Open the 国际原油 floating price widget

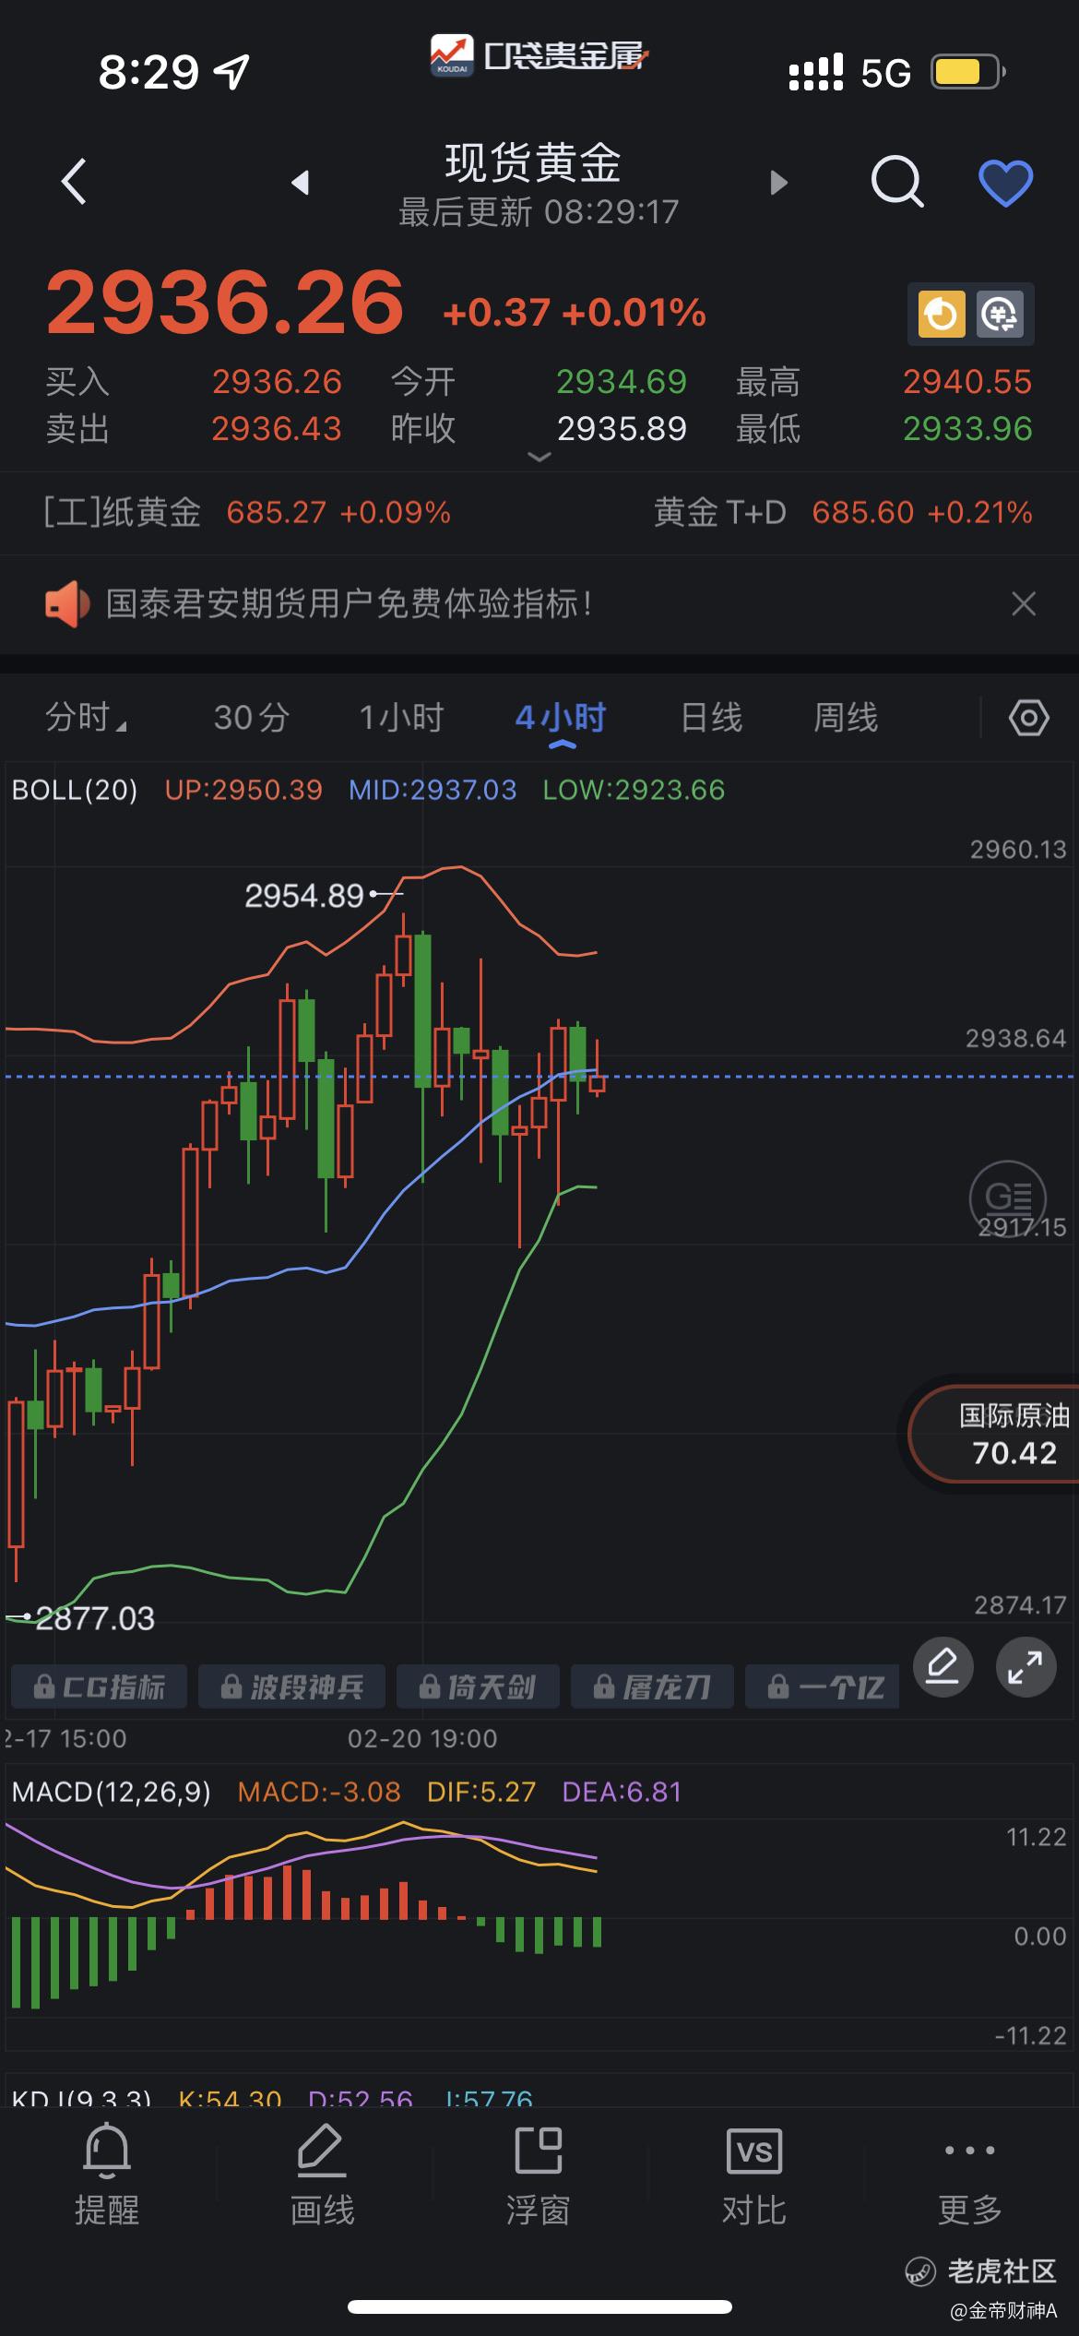[x=1005, y=1435]
